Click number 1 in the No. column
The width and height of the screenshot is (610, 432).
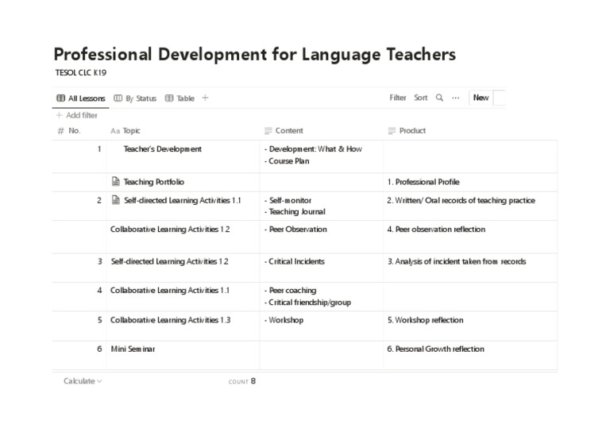coord(99,149)
